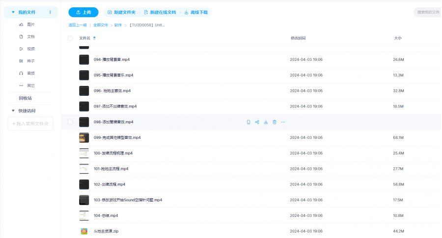The height and width of the screenshot is (238, 442).
Task: Send file 098 to mobile device icon
Action: pos(249,122)
